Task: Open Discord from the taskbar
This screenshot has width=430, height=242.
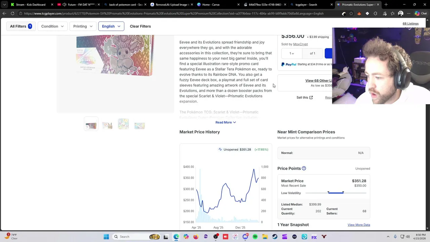Action: pyautogui.click(x=245, y=237)
